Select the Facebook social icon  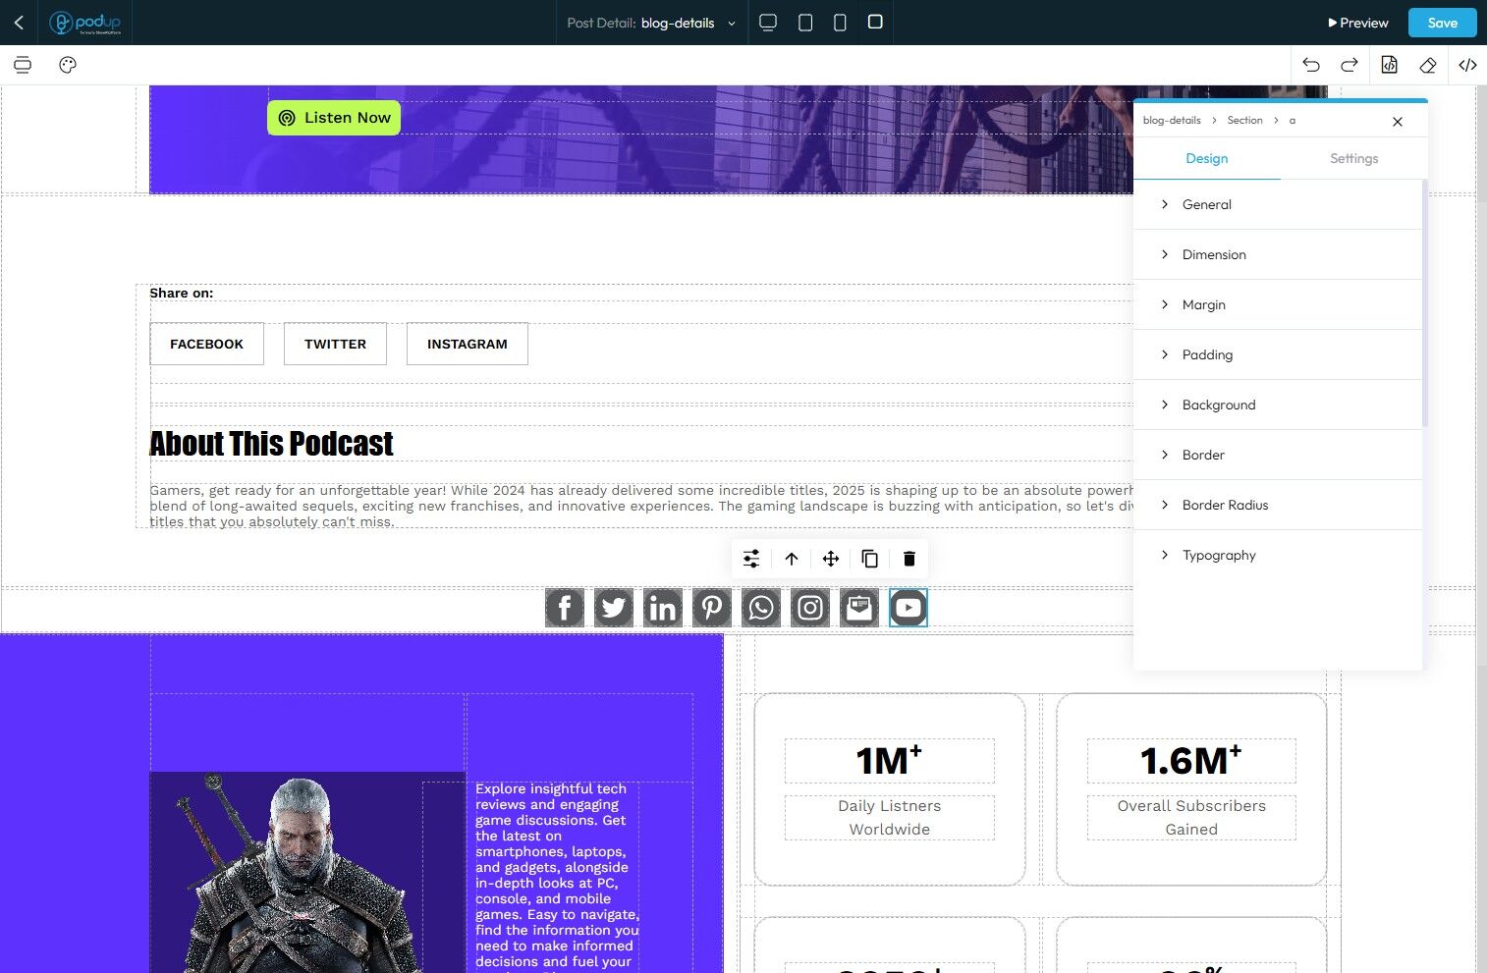click(565, 608)
